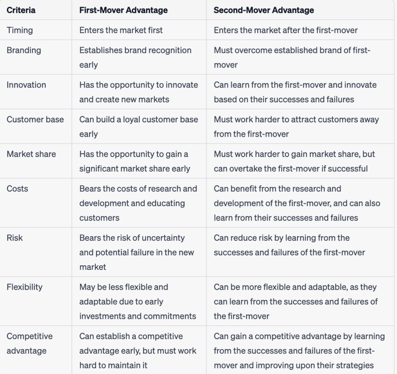Screen dimensions: 397x374
Task: Click 'Establishes brand recognition early' cell
Action: [135, 57]
